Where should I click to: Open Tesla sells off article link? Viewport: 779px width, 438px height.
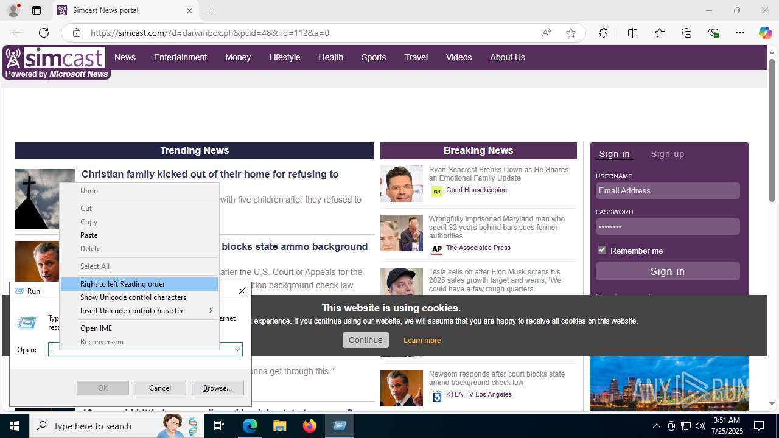tap(495, 280)
